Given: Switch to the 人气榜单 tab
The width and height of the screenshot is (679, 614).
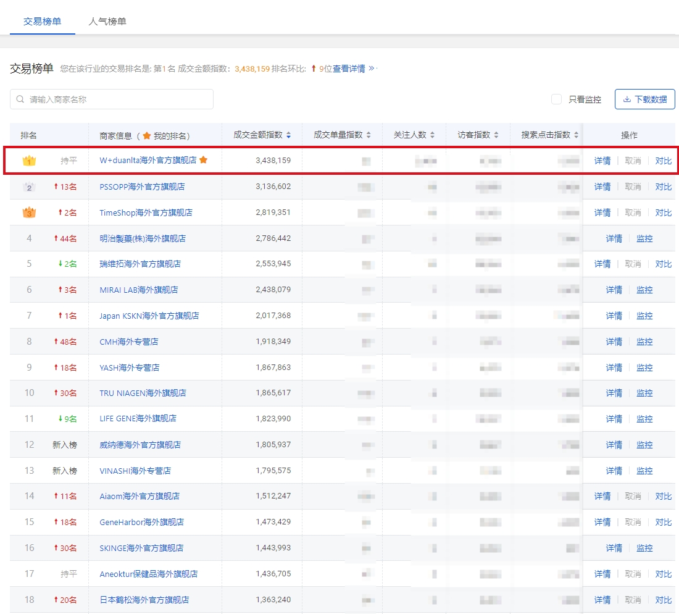Looking at the screenshot, I should click(107, 21).
